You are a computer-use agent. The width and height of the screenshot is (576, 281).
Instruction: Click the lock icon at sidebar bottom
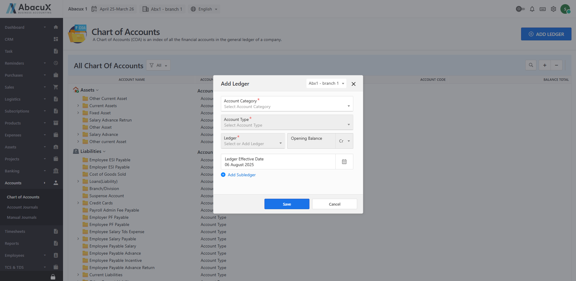click(x=53, y=277)
